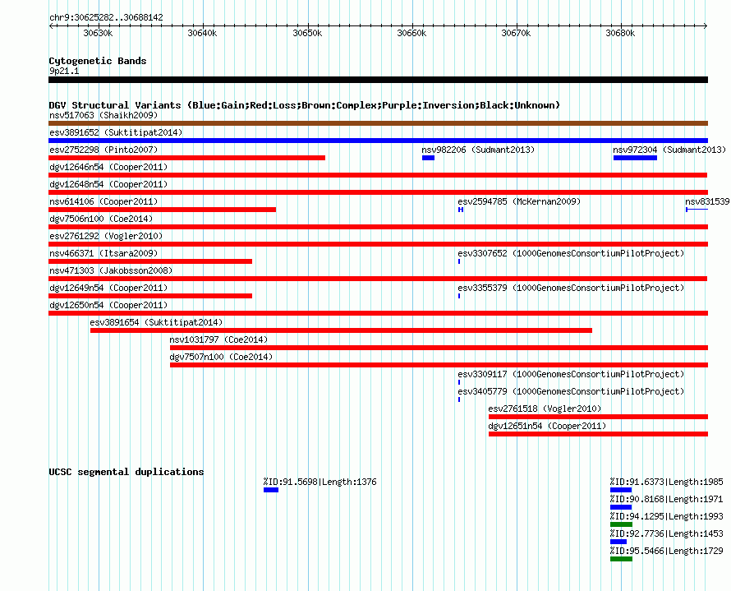The image size is (731, 591).
Task: Open the dgv12649n54 (Cooper2011) label
Action: click(108, 288)
